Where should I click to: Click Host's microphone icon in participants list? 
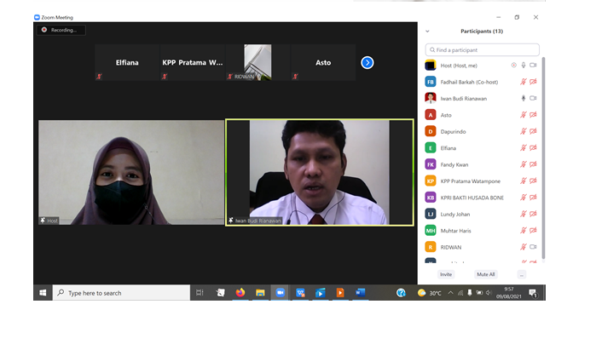click(x=523, y=65)
